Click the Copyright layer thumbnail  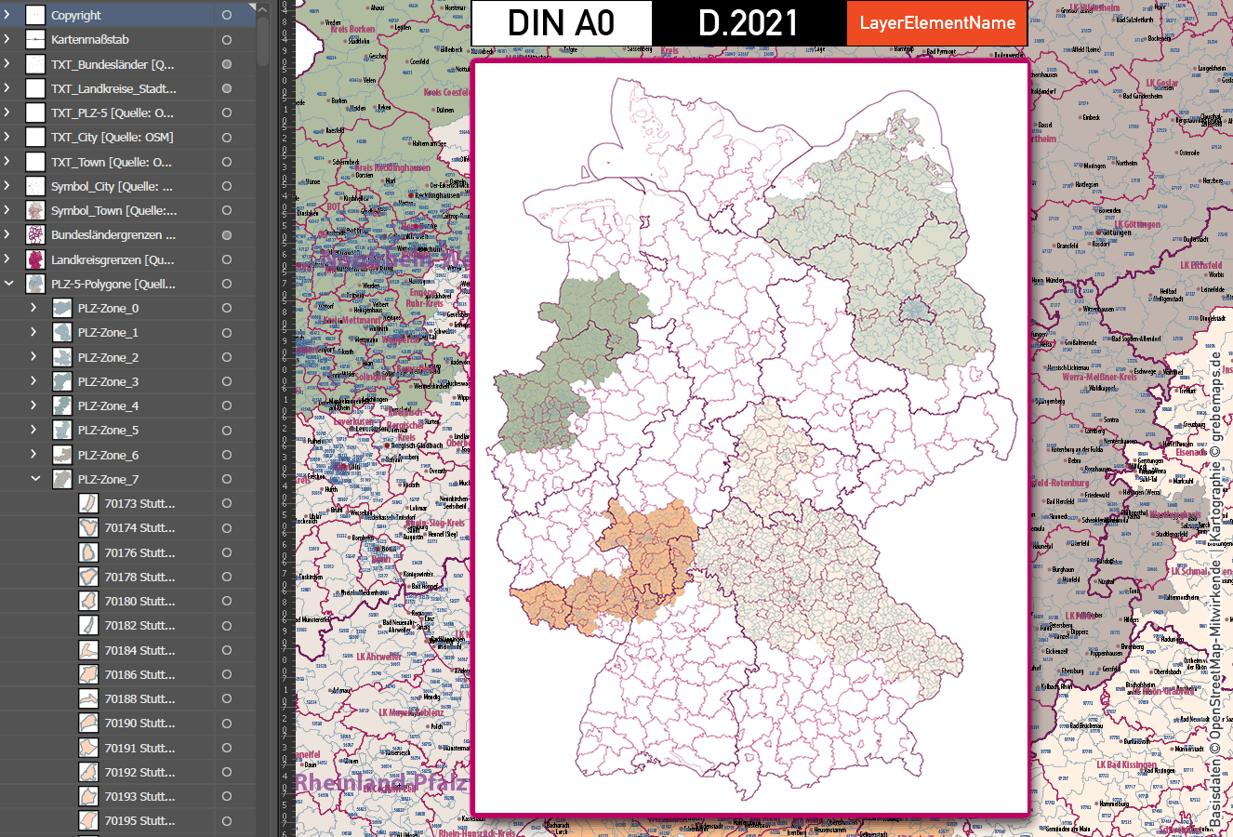[35, 14]
